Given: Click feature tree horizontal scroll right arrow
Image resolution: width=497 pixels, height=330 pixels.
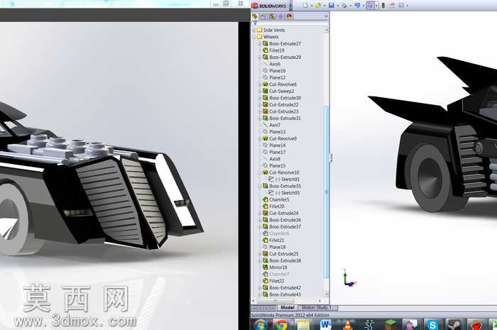Looking at the screenshot, I should click(319, 301).
